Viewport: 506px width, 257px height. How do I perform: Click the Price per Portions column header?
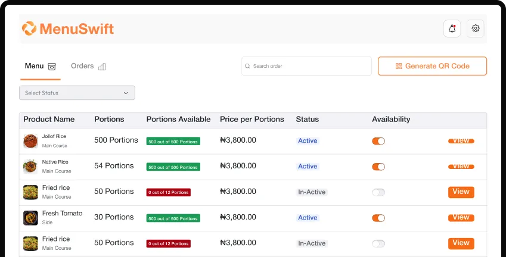(x=252, y=119)
